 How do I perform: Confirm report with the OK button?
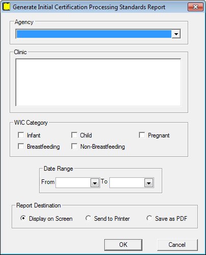click(123, 245)
